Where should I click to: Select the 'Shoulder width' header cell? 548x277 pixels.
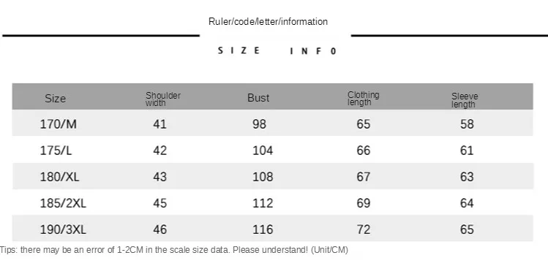[x=163, y=99]
